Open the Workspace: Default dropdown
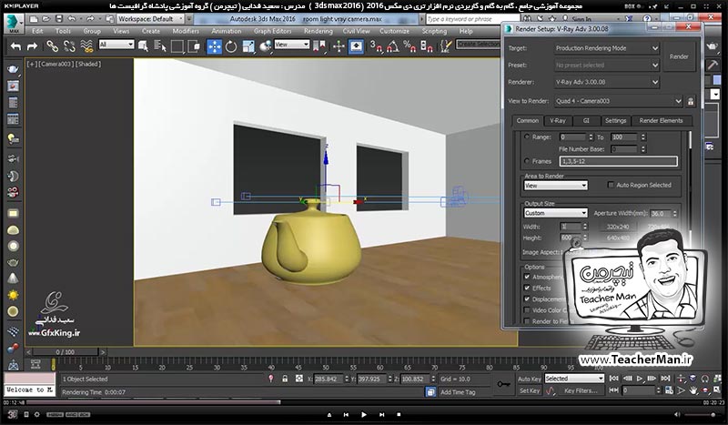This screenshot has height=425, width=728. (150, 19)
